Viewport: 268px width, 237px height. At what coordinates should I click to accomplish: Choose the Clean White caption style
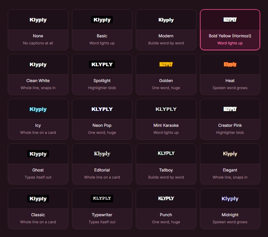38,74
